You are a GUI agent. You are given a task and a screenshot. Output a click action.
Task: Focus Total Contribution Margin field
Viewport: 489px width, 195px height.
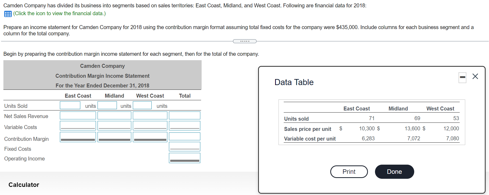coord(185,136)
